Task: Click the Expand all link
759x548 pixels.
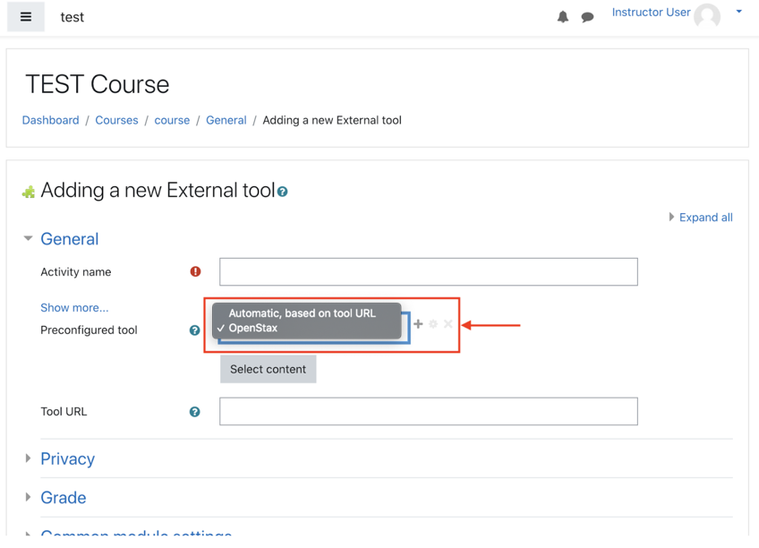Action: (x=705, y=217)
